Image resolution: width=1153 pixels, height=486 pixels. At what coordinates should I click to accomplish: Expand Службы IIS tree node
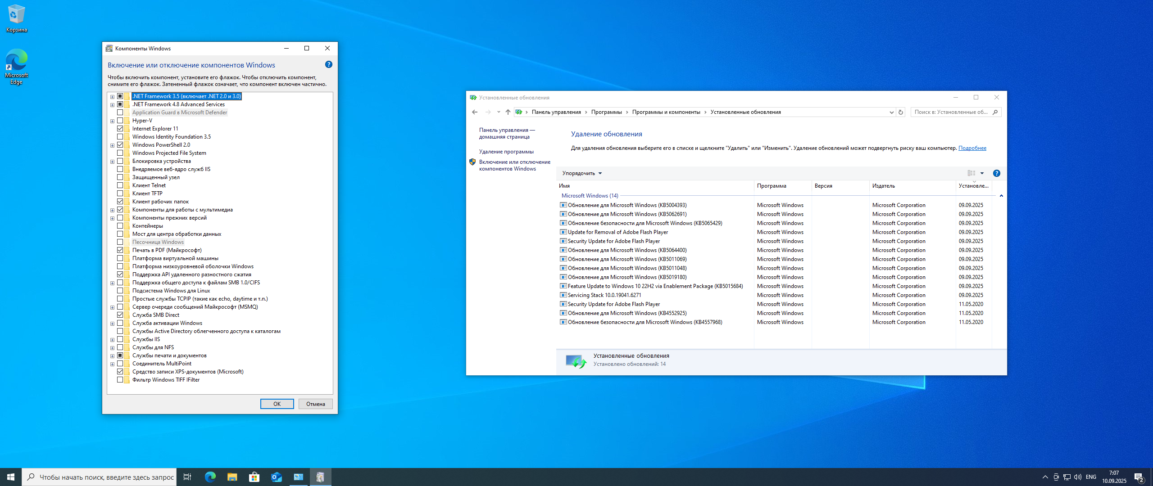[x=113, y=340]
